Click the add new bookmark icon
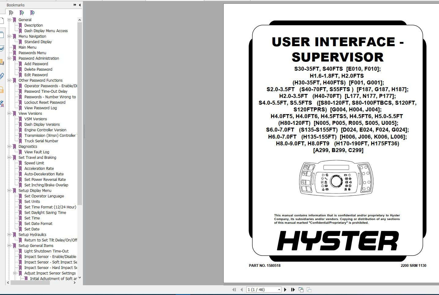Screen dimensions: 439x295 pyautogui.click(x=22, y=13)
